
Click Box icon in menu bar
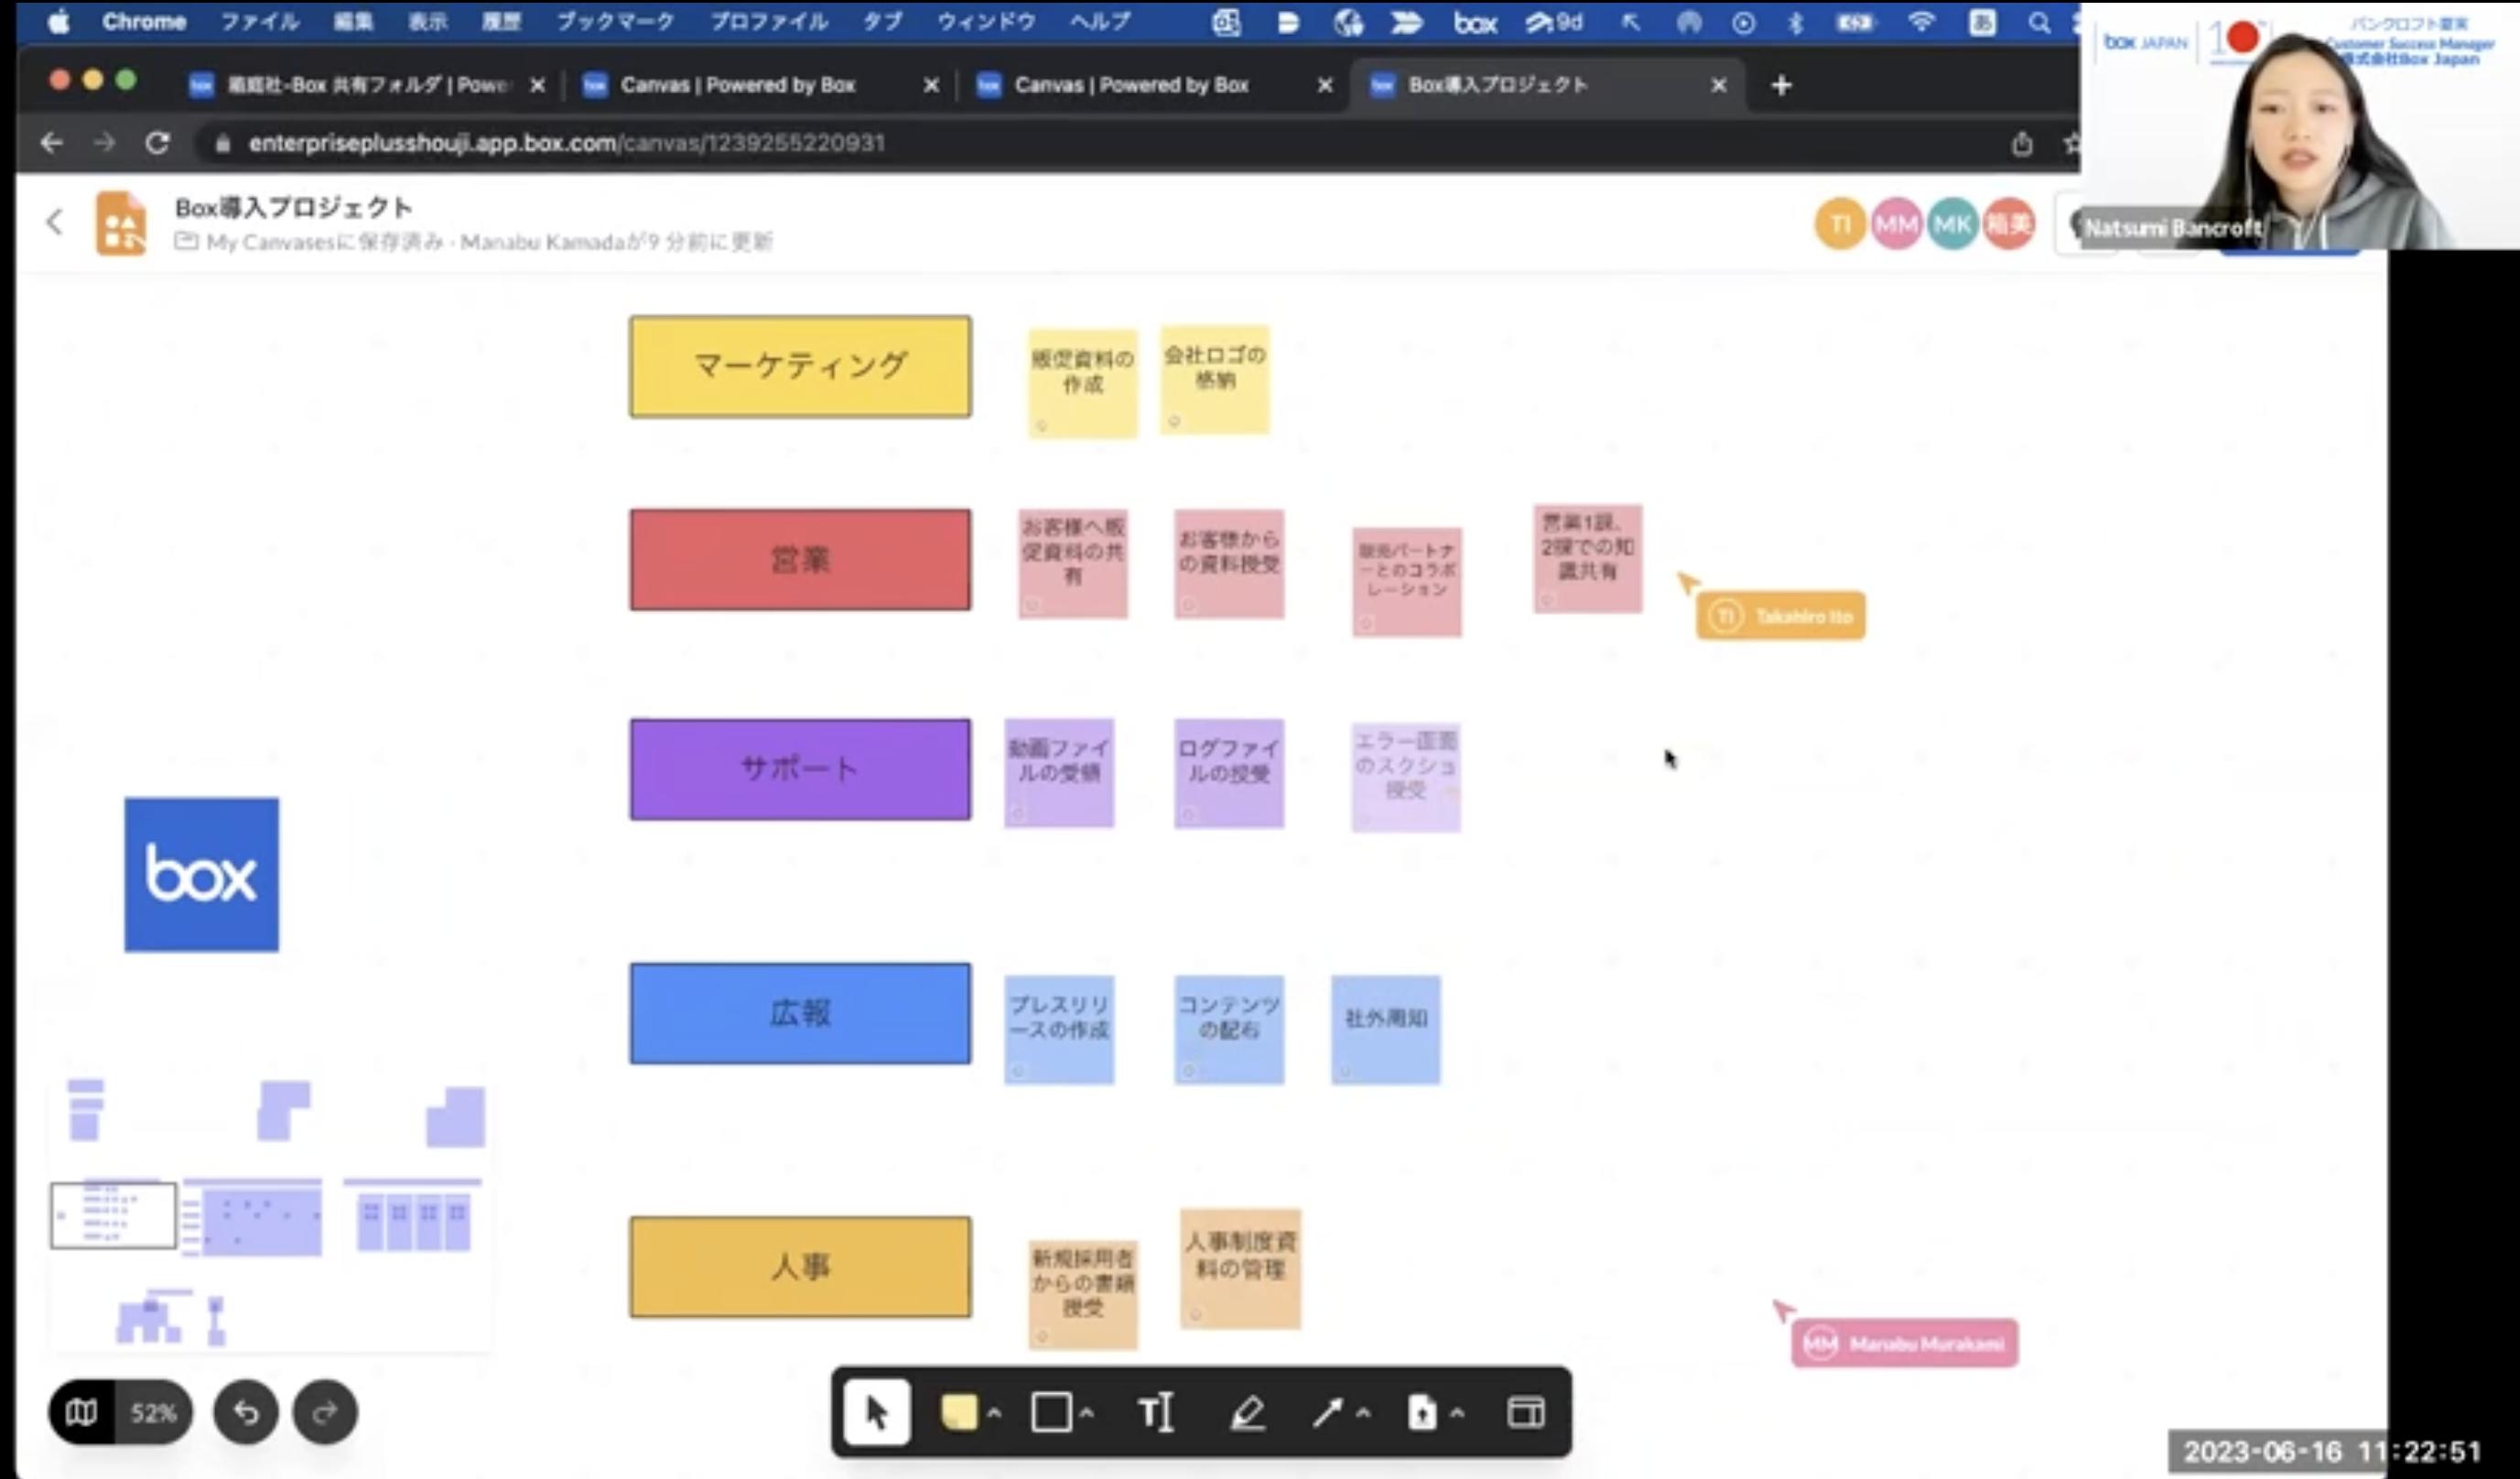[1475, 22]
